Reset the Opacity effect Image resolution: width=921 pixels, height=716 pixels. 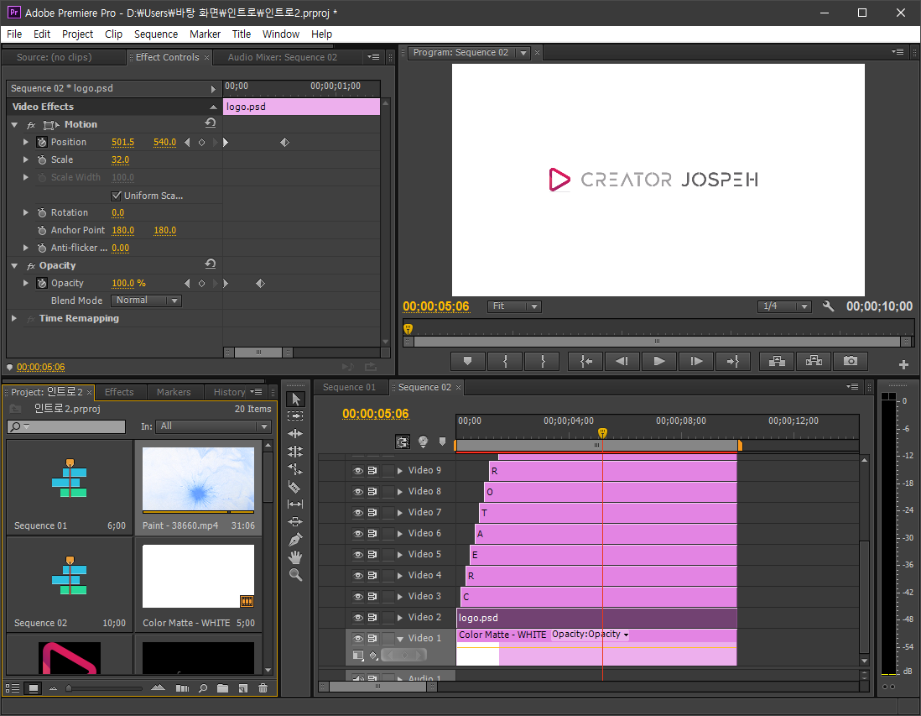click(x=211, y=264)
